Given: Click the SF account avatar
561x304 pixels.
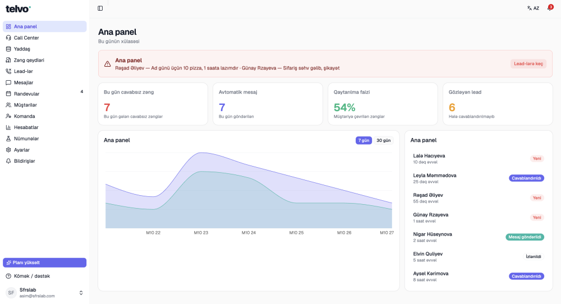Looking at the screenshot, I should [11, 293].
